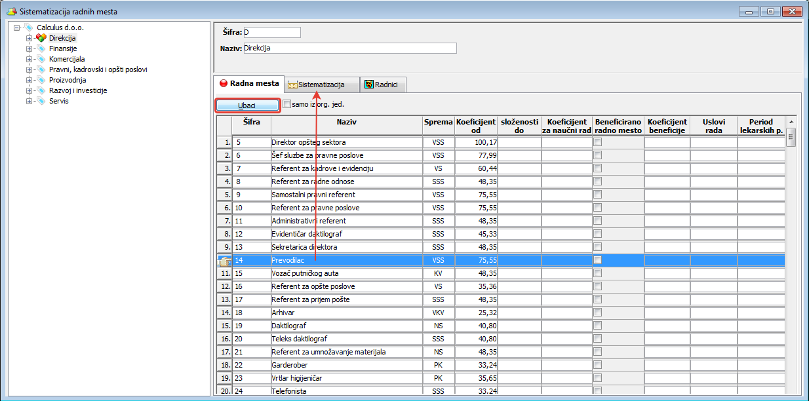Click row number 1. selector cell
Viewport: 809px width, 401px height.
point(224,142)
